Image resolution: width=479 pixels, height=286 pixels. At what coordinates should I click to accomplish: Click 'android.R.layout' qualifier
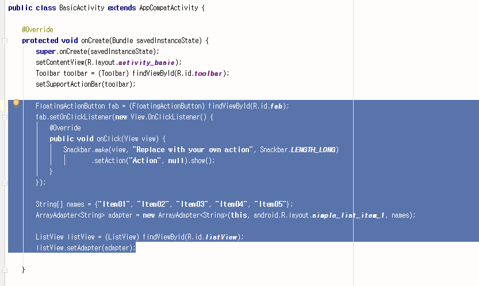pos(281,215)
